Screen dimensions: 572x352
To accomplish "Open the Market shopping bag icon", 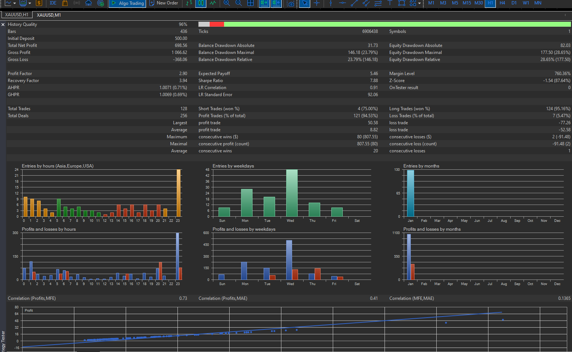I will tap(65, 3).
